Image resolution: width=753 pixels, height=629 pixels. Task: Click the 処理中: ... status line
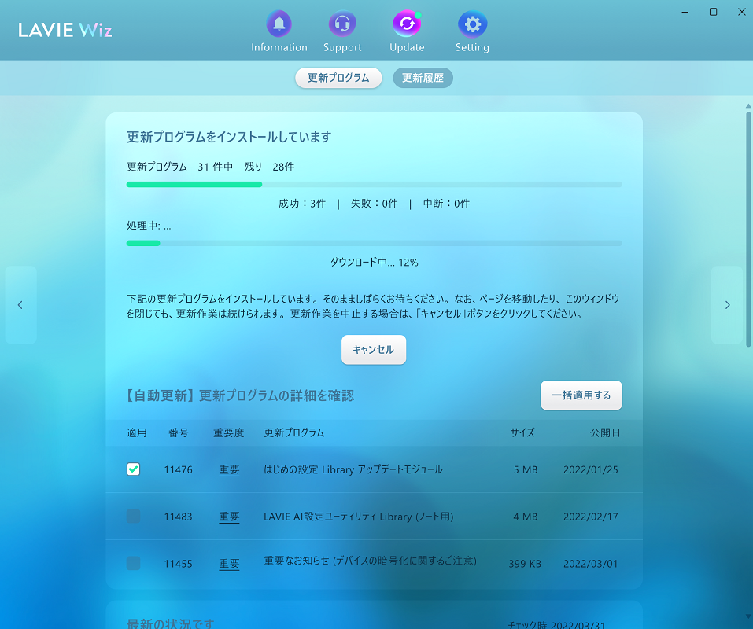pyautogui.click(x=149, y=226)
